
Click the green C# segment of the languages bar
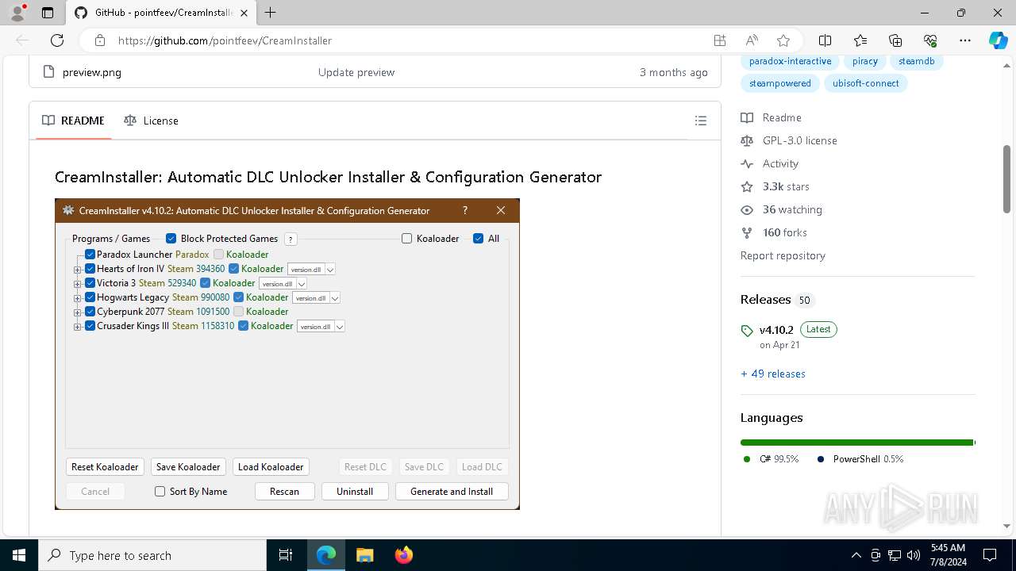point(856,443)
